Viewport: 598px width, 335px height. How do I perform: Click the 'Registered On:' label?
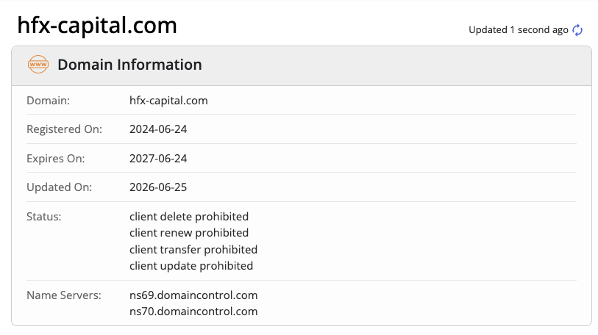coord(65,129)
